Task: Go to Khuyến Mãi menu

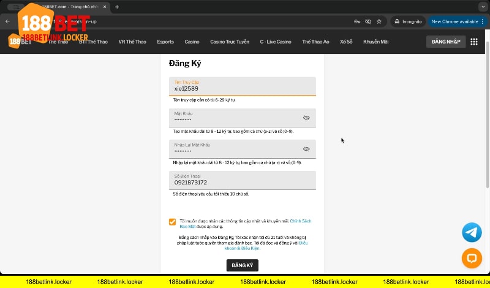Action: (375, 42)
